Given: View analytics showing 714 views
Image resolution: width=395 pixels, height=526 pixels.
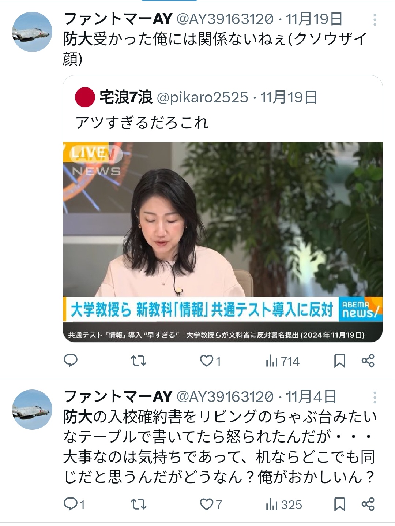Looking at the screenshot, I should coord(283,361).
